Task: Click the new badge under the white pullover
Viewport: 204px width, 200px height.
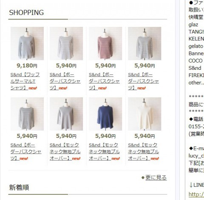Action: pyautogui.click(x=155, y=158)
